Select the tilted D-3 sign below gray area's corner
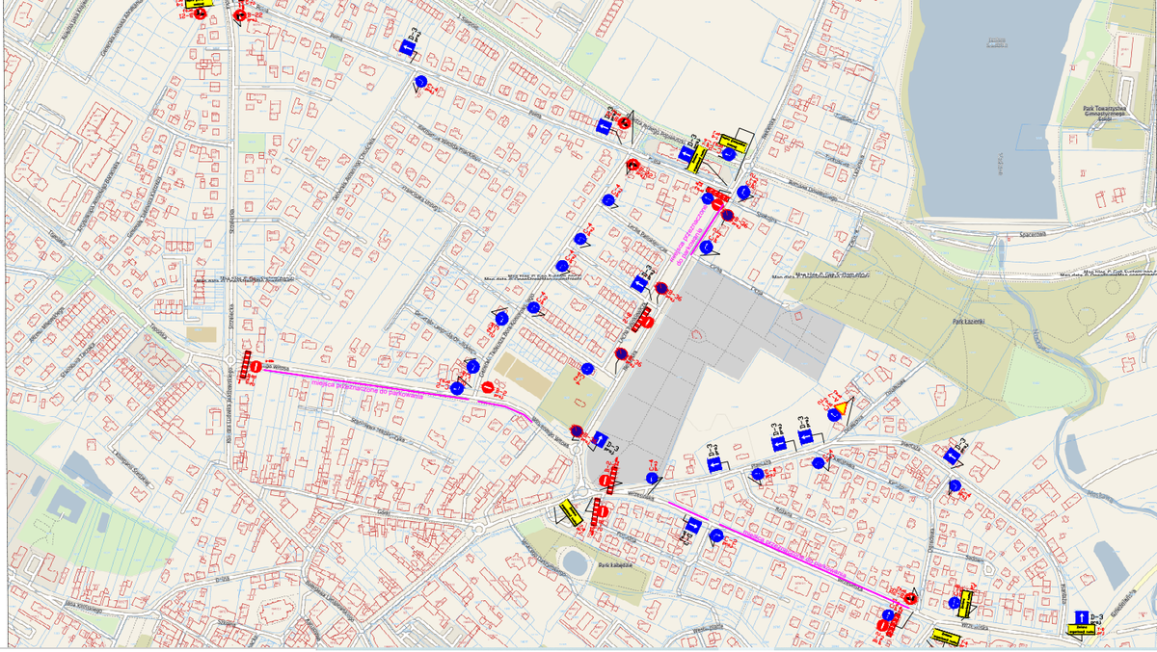This screenshot has width=1157, height=652. pyautogui.click(x=600, y=440)
